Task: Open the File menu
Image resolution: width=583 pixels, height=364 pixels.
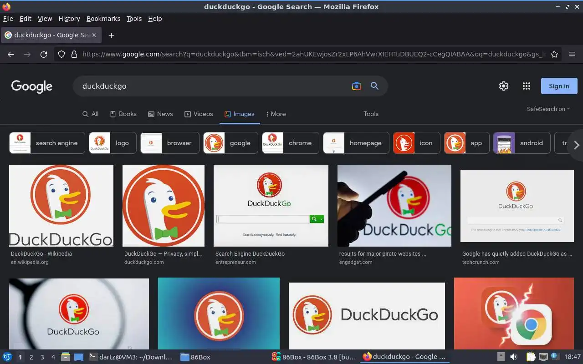Action: point(8,19)
